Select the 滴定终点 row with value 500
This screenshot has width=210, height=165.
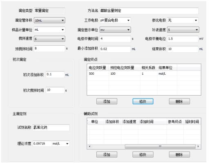pyautogui.click(x=144, y=74)
